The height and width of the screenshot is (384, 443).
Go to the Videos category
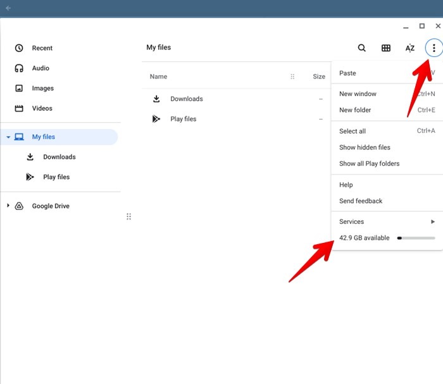(x=42, y=108)
